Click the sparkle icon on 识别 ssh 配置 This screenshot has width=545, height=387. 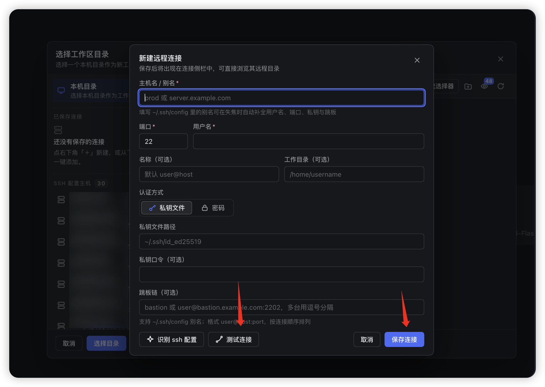(x=150, y=339)
